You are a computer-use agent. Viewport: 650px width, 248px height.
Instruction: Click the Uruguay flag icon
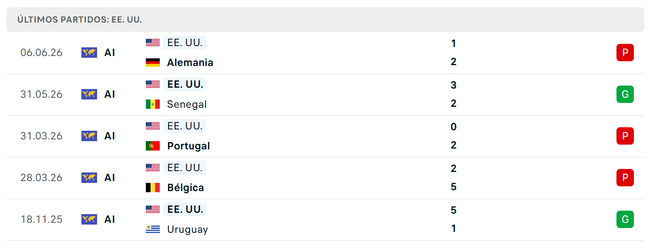click(x=153, y=229)
